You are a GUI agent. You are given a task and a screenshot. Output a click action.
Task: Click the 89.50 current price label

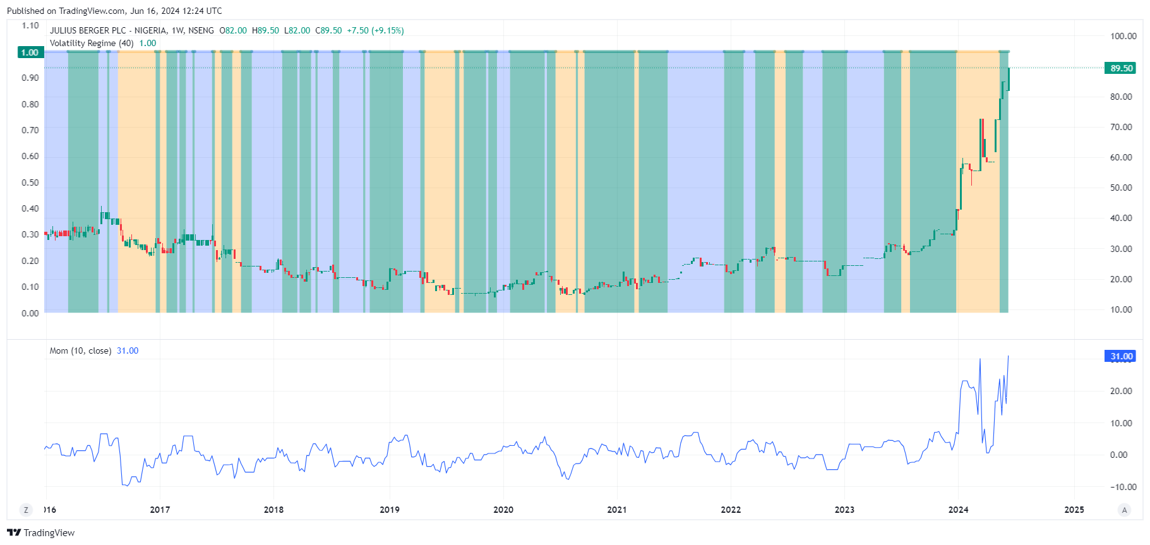1120,68
